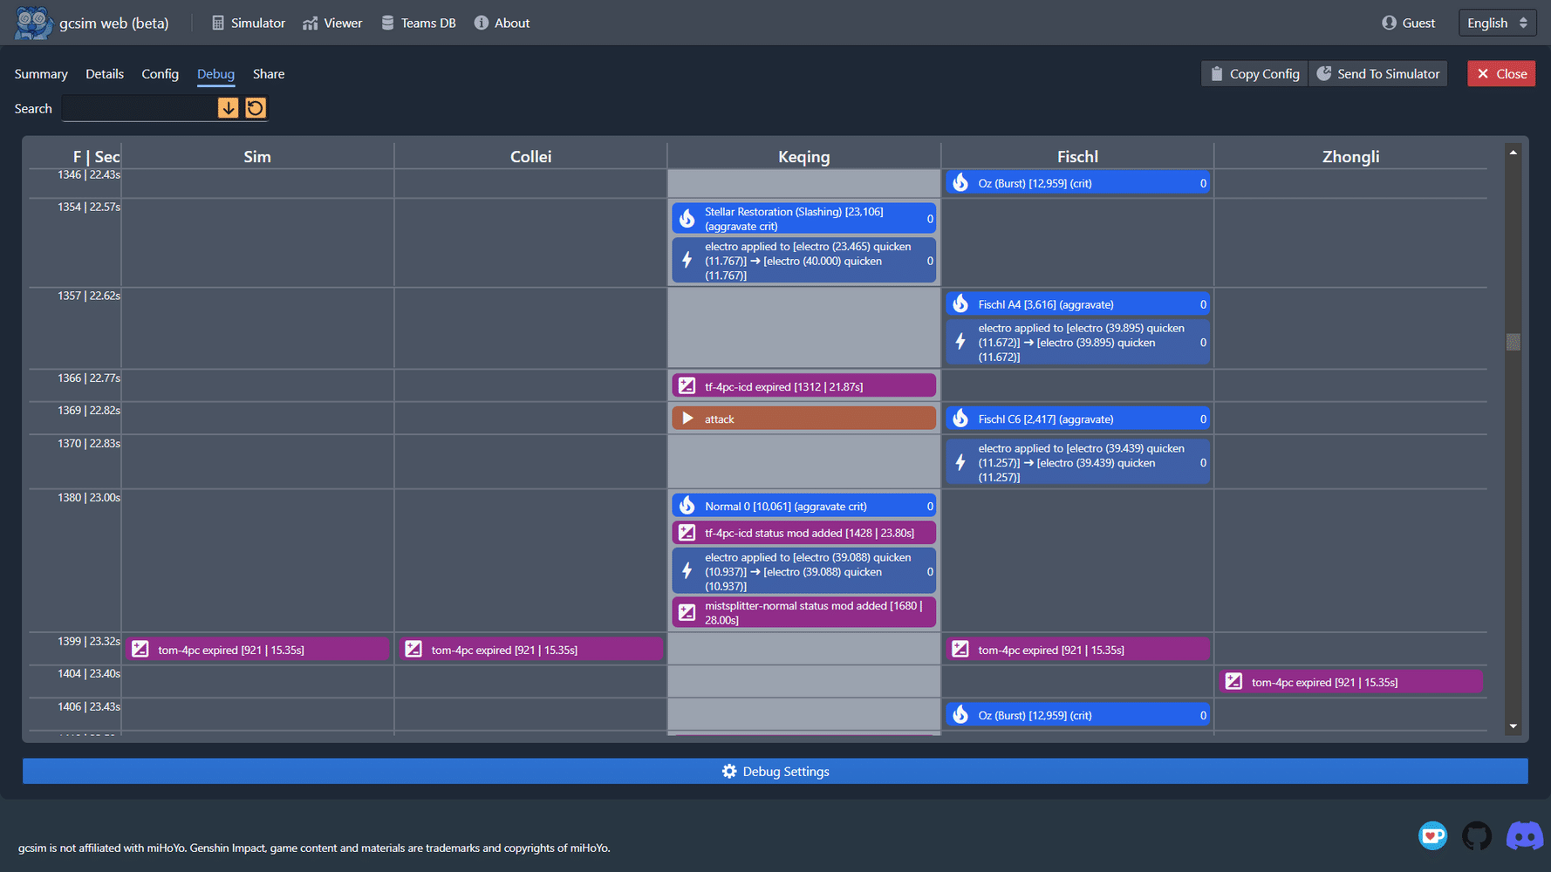Click the red Close button
Screen dimensions: 1551x872
1500,74
